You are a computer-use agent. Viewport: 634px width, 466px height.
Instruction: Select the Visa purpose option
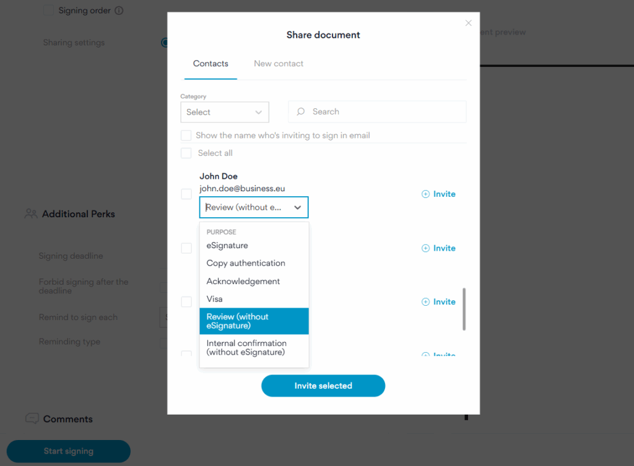pos(215,299)
